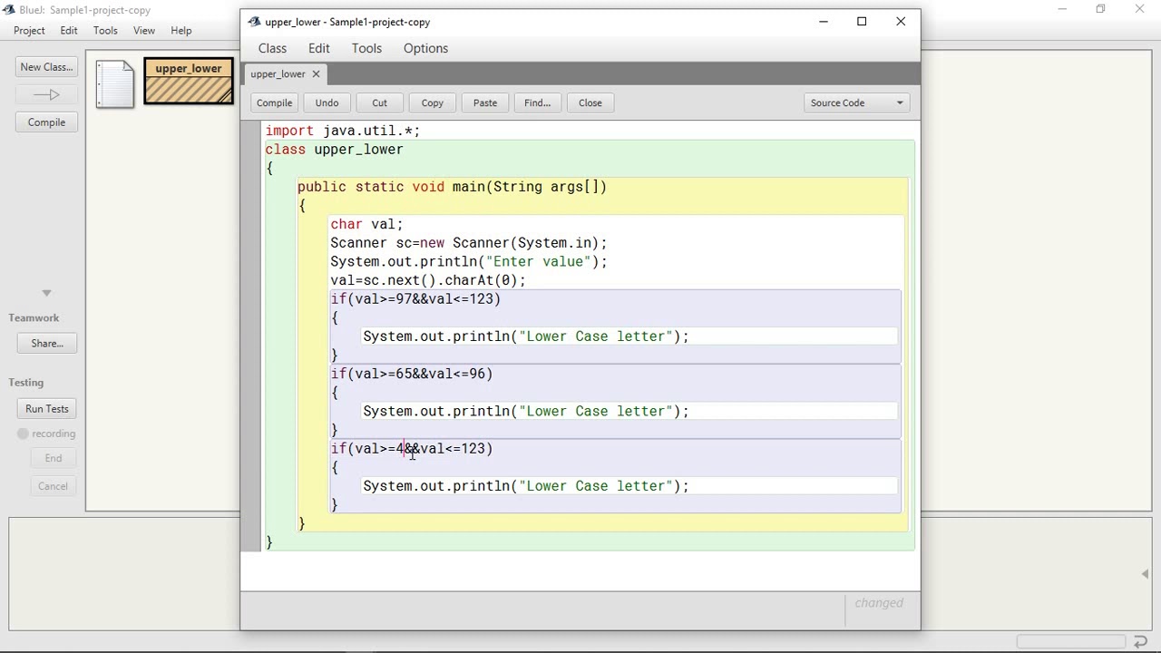The width and height of the screenshot is (1161, 653).
Task: Click the line-number margin of the editor
Action: [251, 336]
